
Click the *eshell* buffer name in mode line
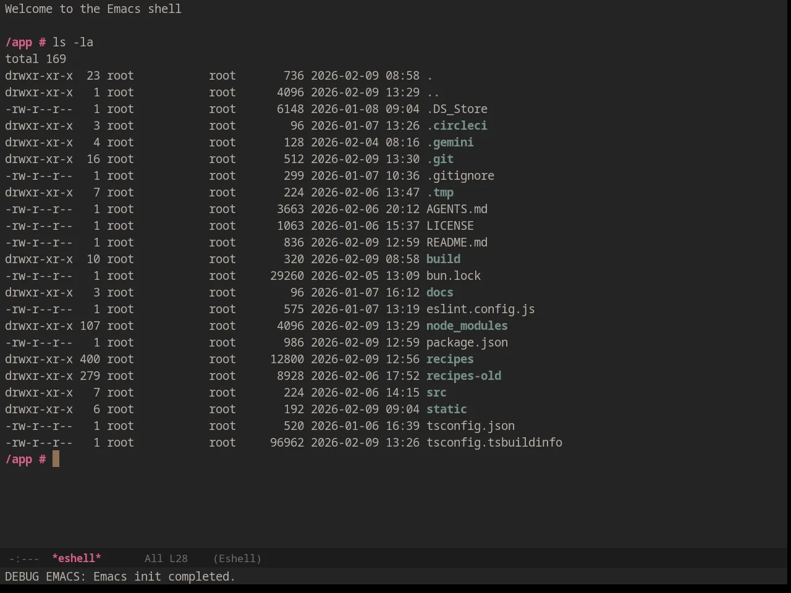pos(77,558)
